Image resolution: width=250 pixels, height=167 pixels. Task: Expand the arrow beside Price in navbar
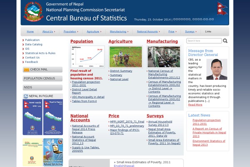pos(176,32)
